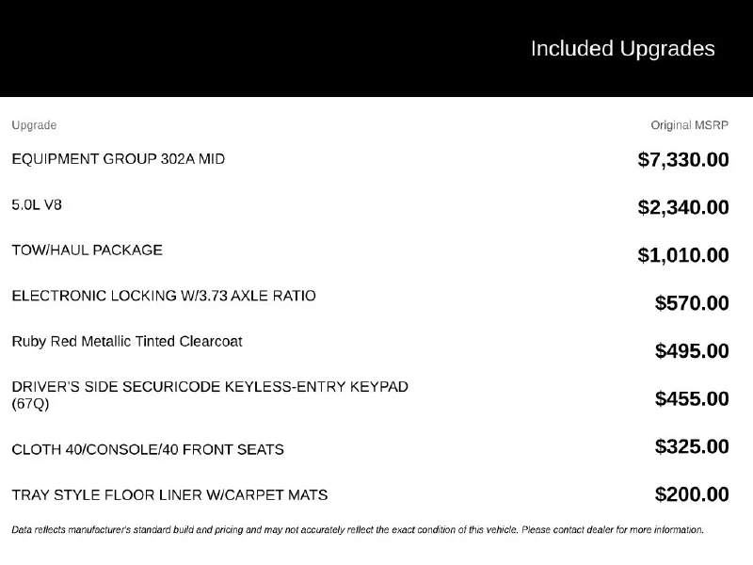This screenshot has width=753, height=565.
Task: Click the $1,010.00 price value
Action: pos(683,255)
